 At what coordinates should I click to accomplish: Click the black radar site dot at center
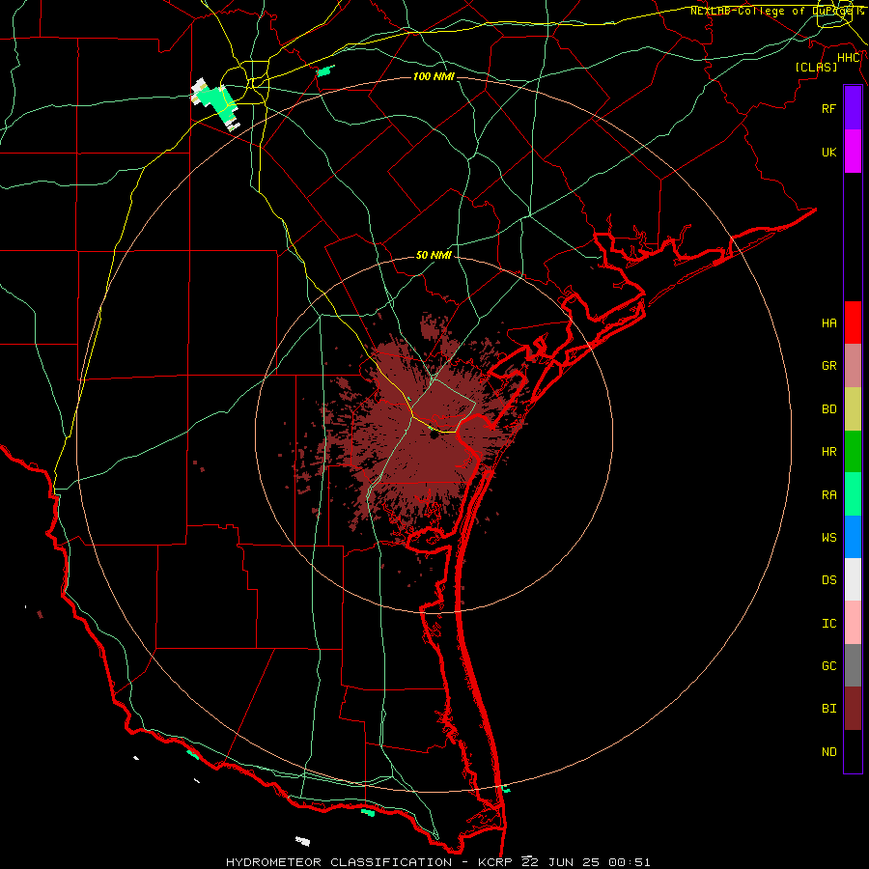[434, 435]
